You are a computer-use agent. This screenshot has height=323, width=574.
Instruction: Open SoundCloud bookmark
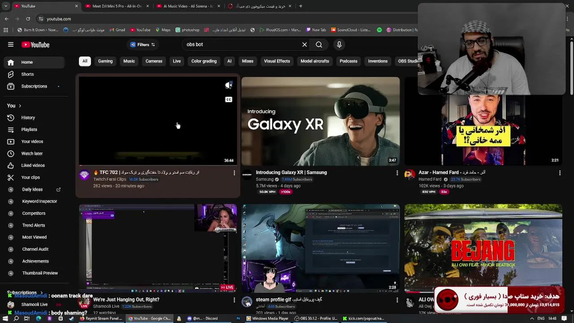tap(351, 30)
